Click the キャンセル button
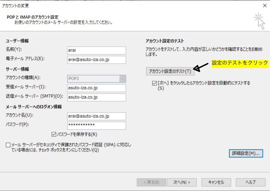This screenshot has height=191, width=270. click(x=216, y=182)
